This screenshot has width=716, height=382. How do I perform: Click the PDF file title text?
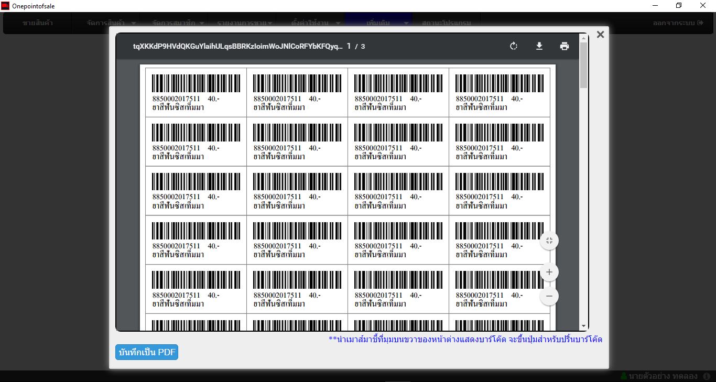[x=238, y=46]
